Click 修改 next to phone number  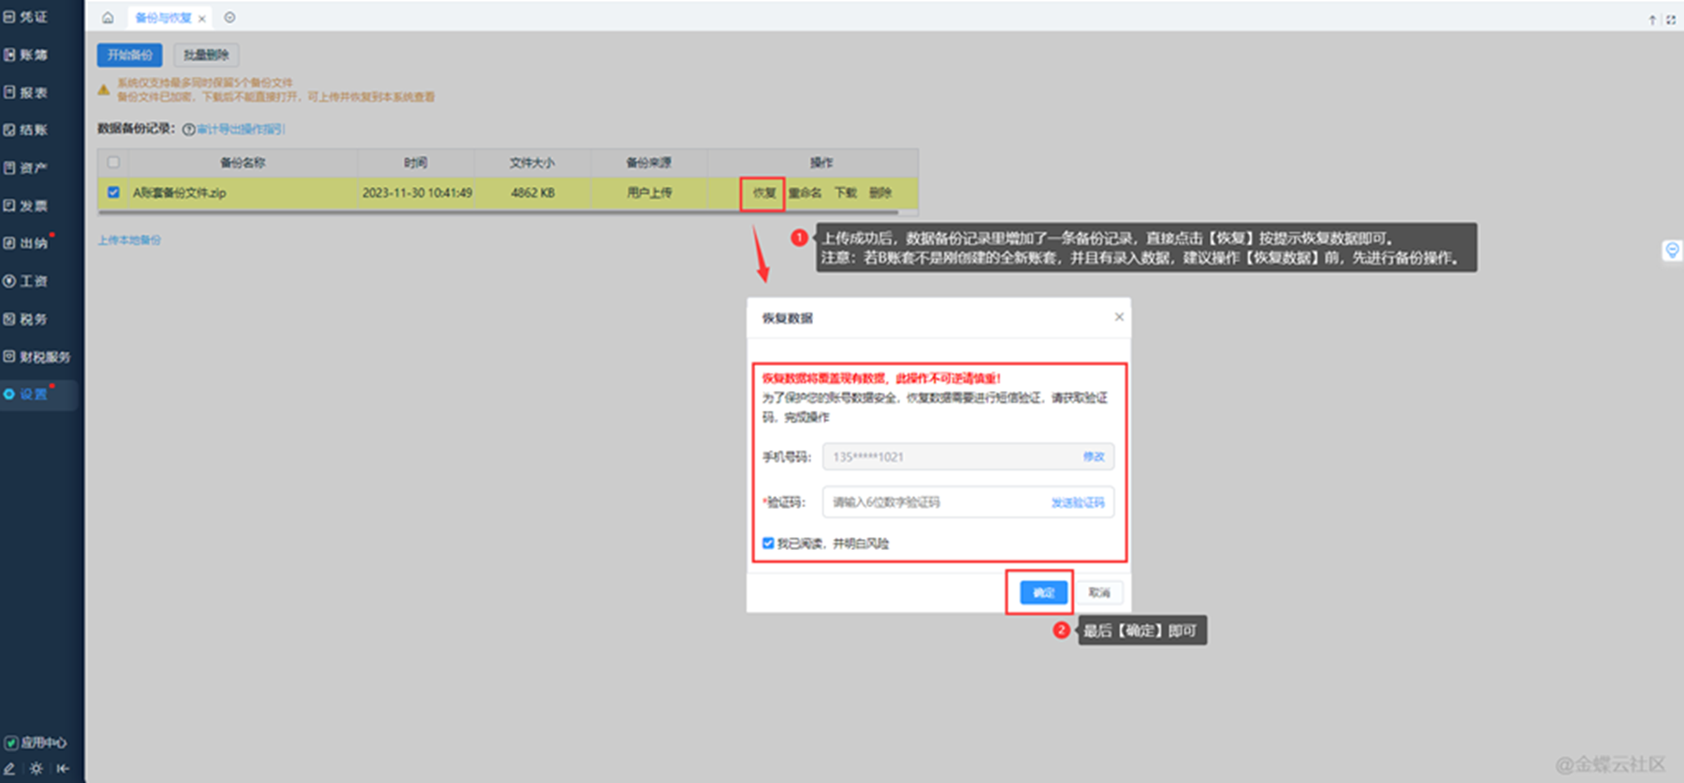pyautogui.click(x=1094, y=457)
